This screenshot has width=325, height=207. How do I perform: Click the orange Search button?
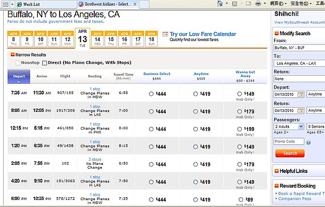coord(290,153)
